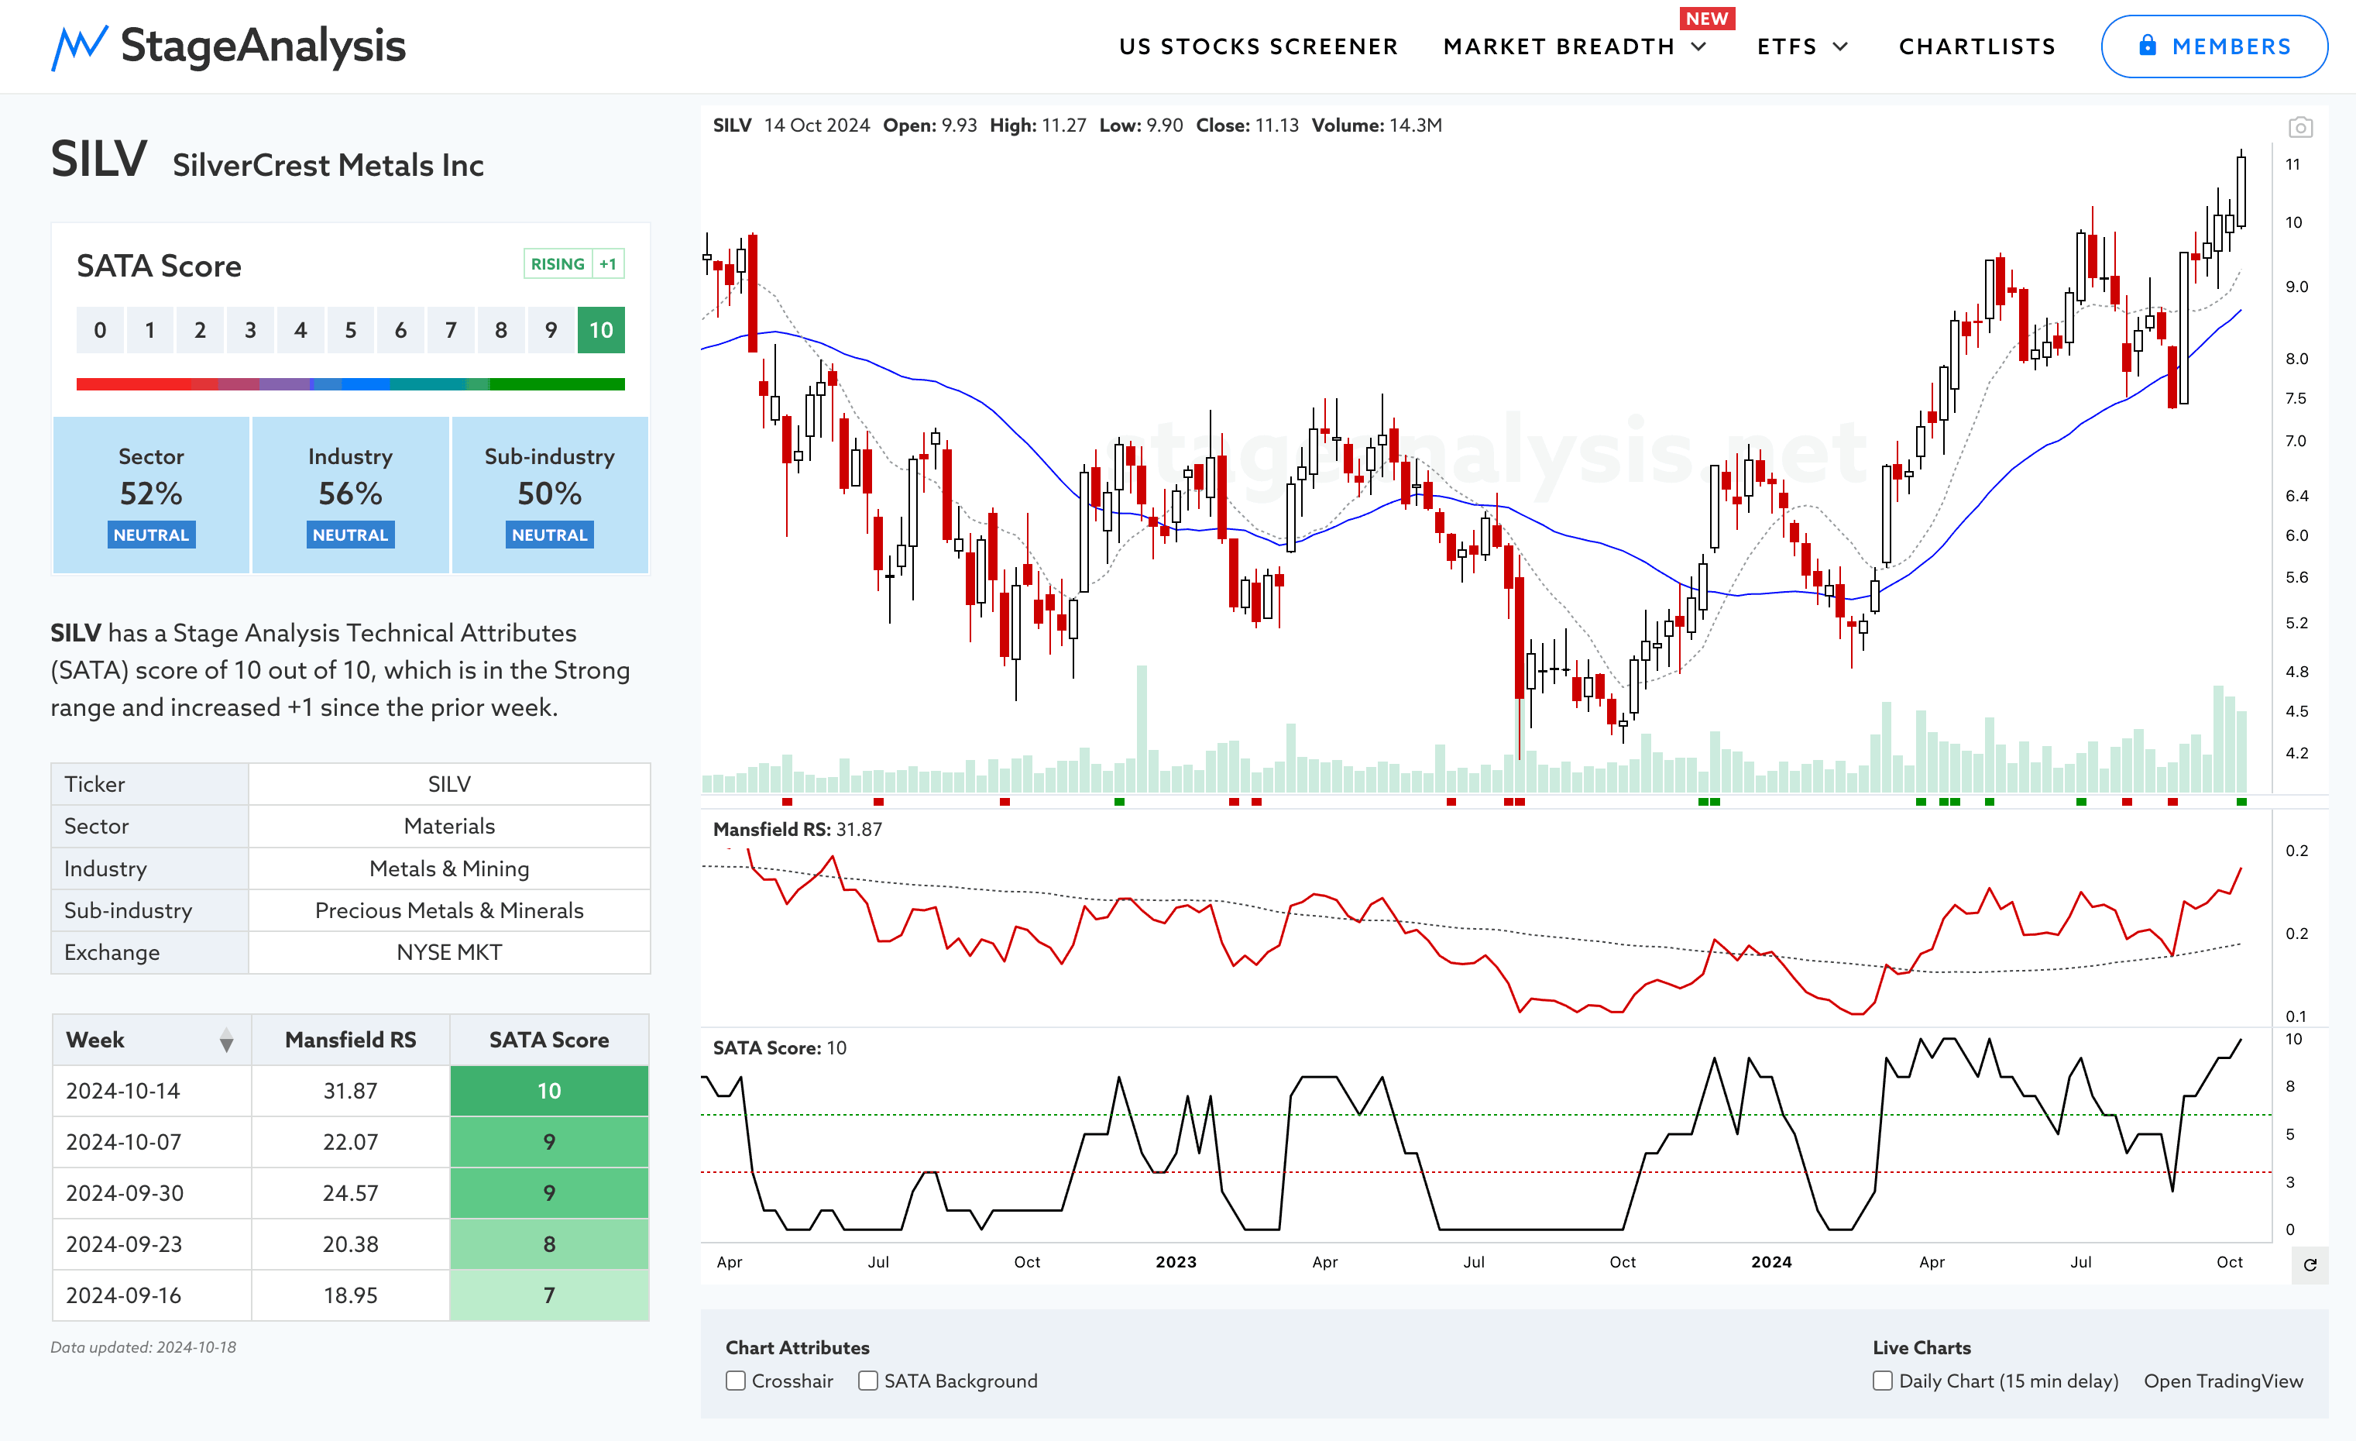The image size is (2356, 1441).
Task: Click the 2023 time axis label
Action: tap(1175, 1262)
